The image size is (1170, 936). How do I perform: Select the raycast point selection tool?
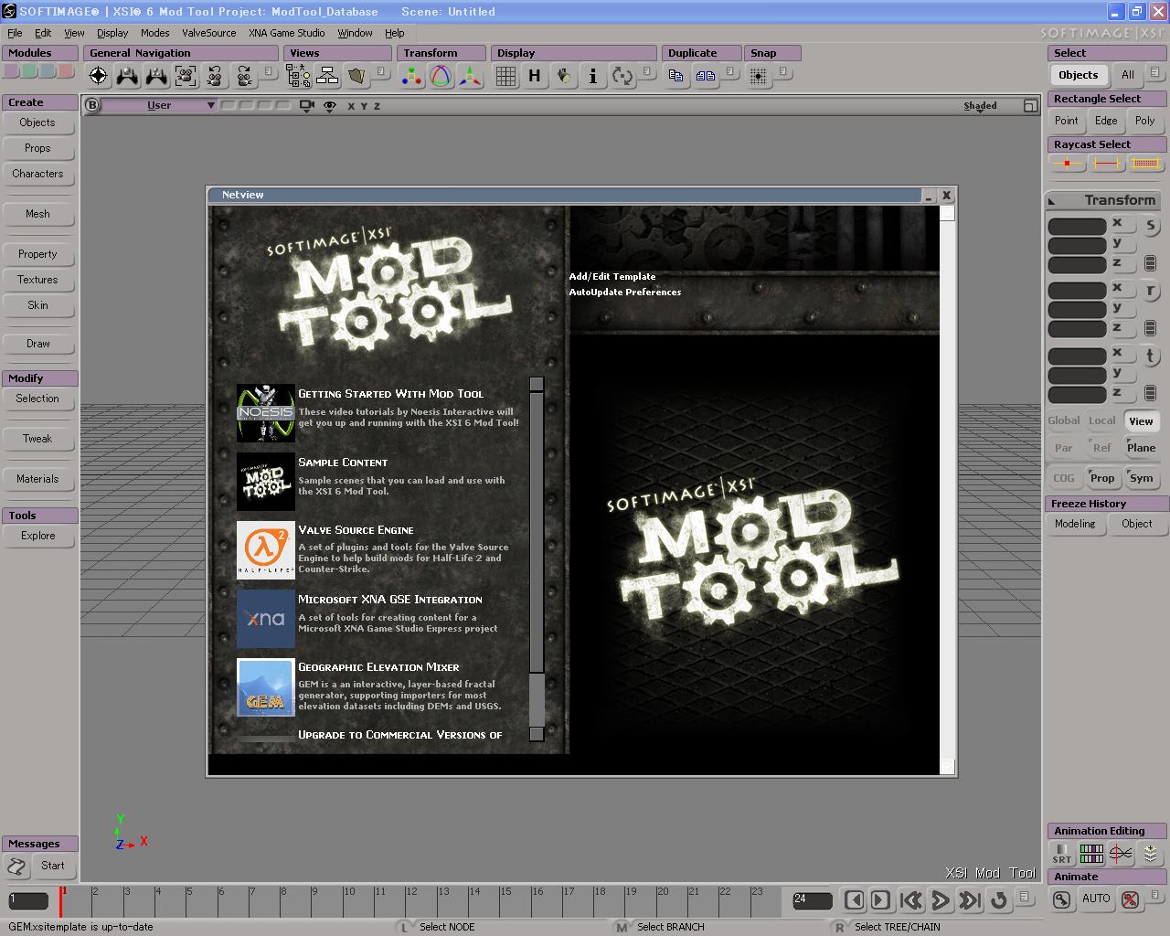click(1067, 164)
